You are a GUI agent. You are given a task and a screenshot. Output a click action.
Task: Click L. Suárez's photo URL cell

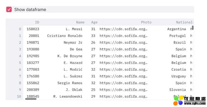click(x=123, y=76)
